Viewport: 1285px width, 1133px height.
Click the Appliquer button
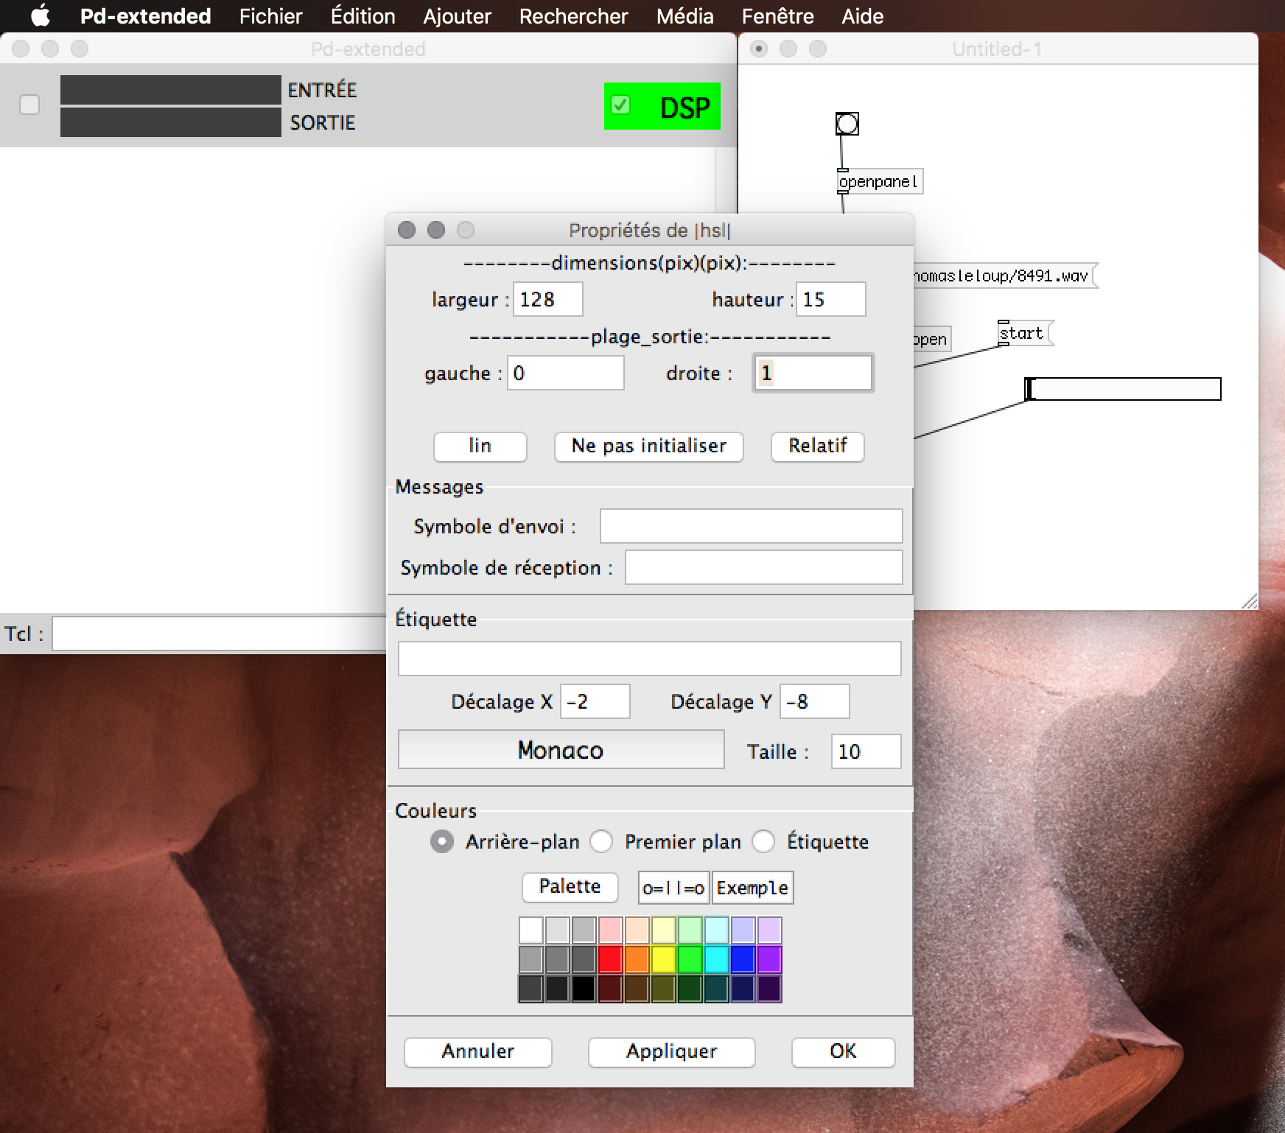pyautogui.click(x=671, y=1052)
